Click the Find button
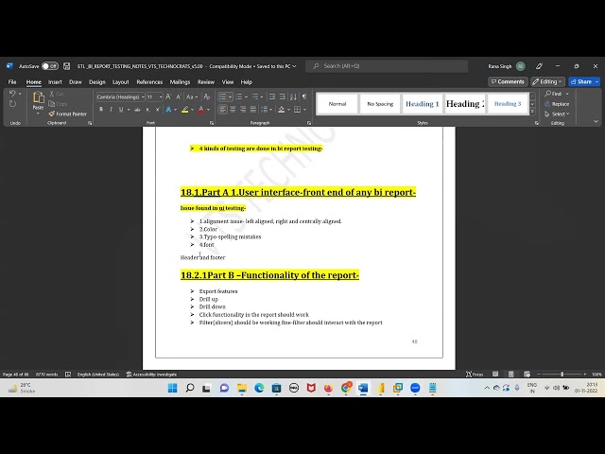 pos(554,94)
